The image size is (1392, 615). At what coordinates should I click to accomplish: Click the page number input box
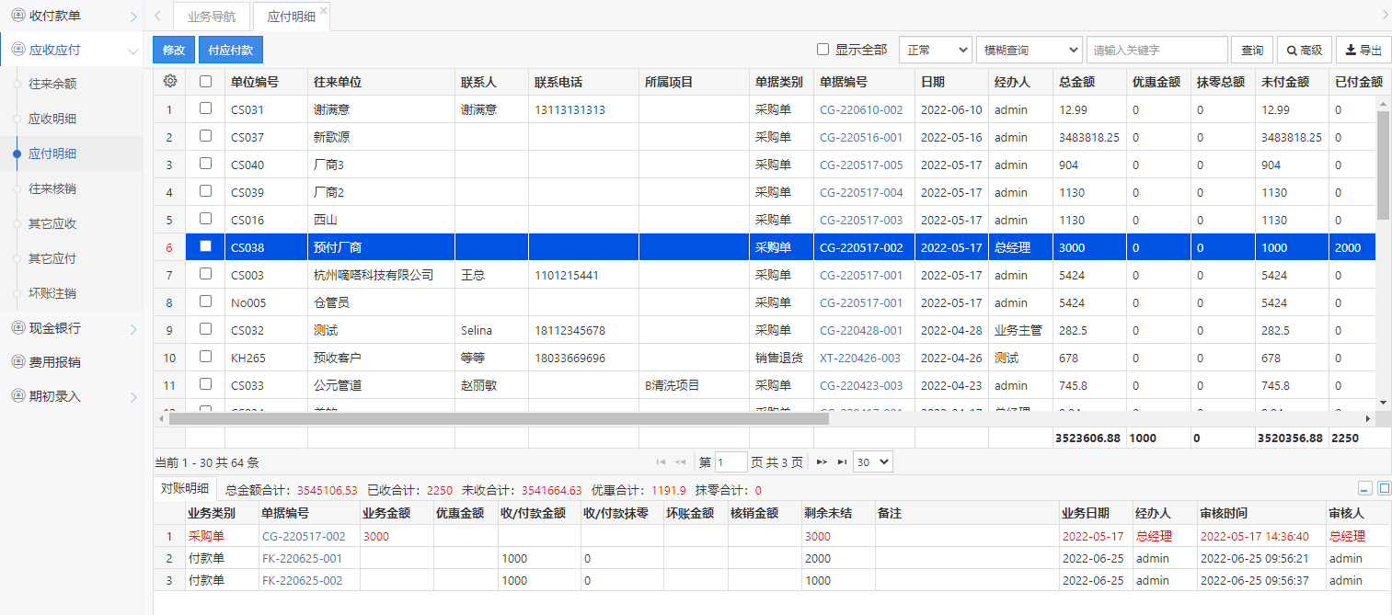coord(731,461)
